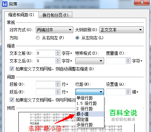151x132 pixels.
Task: Choose 单倍行距 from the line spacing list
Action: (90, 98)
